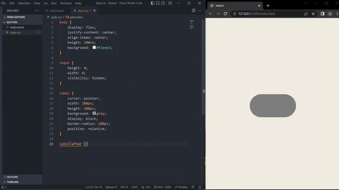Toggle primary sidebar layout icon in VS Code
339x190 pixels.
coord(153,3)
